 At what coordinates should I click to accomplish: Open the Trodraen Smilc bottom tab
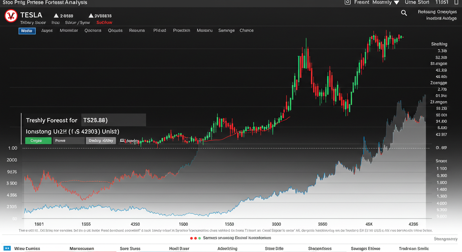414,248
